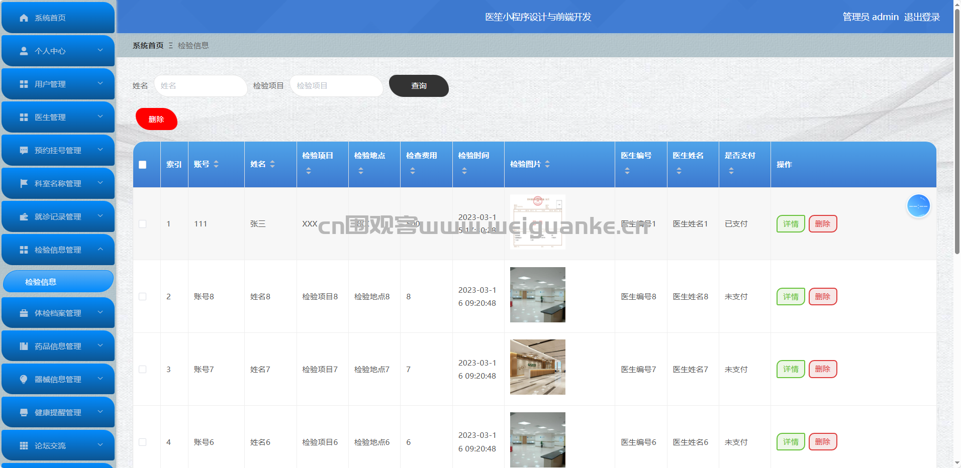Screen dimensions: 961x468
Task: Collapse the 检验信息管理 menu chevron
Action: click(100, 250)
